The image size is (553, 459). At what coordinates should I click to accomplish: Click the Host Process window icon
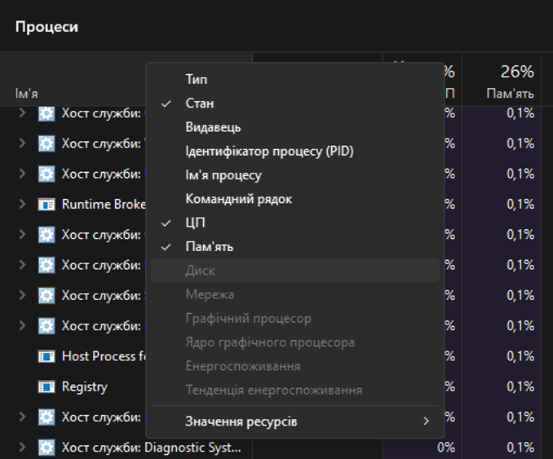pyautogui.click(x=46, y=356)
